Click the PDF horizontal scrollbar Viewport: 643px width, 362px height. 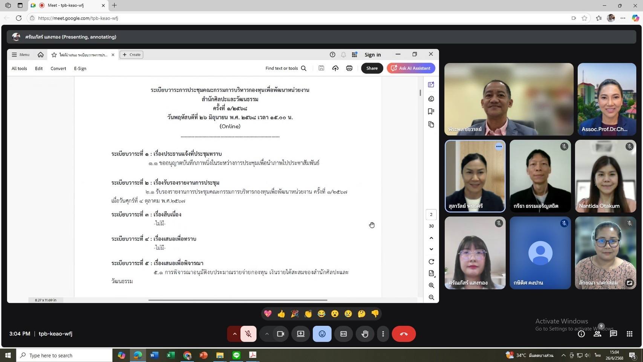237,300
